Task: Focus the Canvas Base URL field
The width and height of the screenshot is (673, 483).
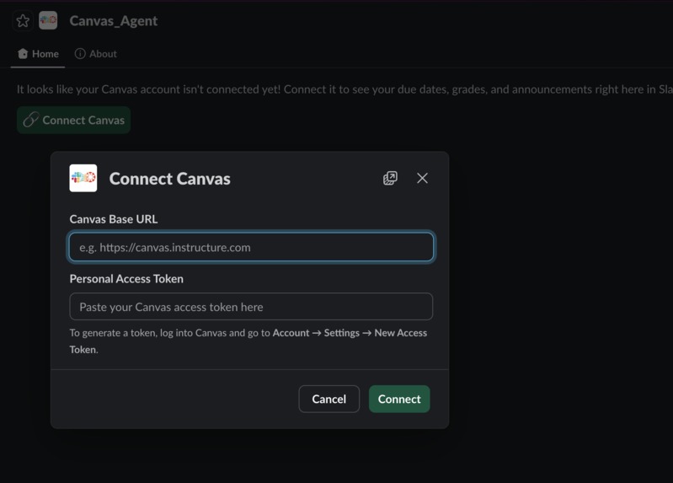Action: [x=251, y=247]
